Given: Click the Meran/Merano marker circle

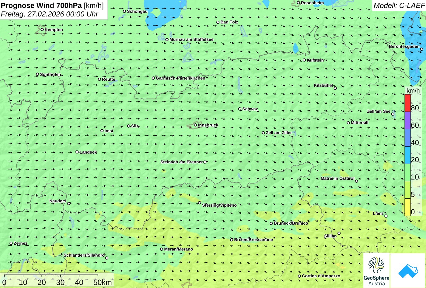Looking at the screenshot, I should [x=162, y=249].
